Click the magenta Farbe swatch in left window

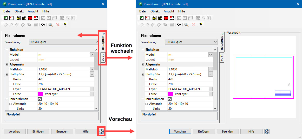coord(41,94)
